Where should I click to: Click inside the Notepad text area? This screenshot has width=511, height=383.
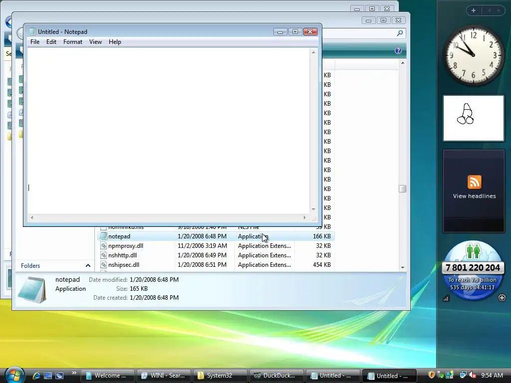[168, 130]
